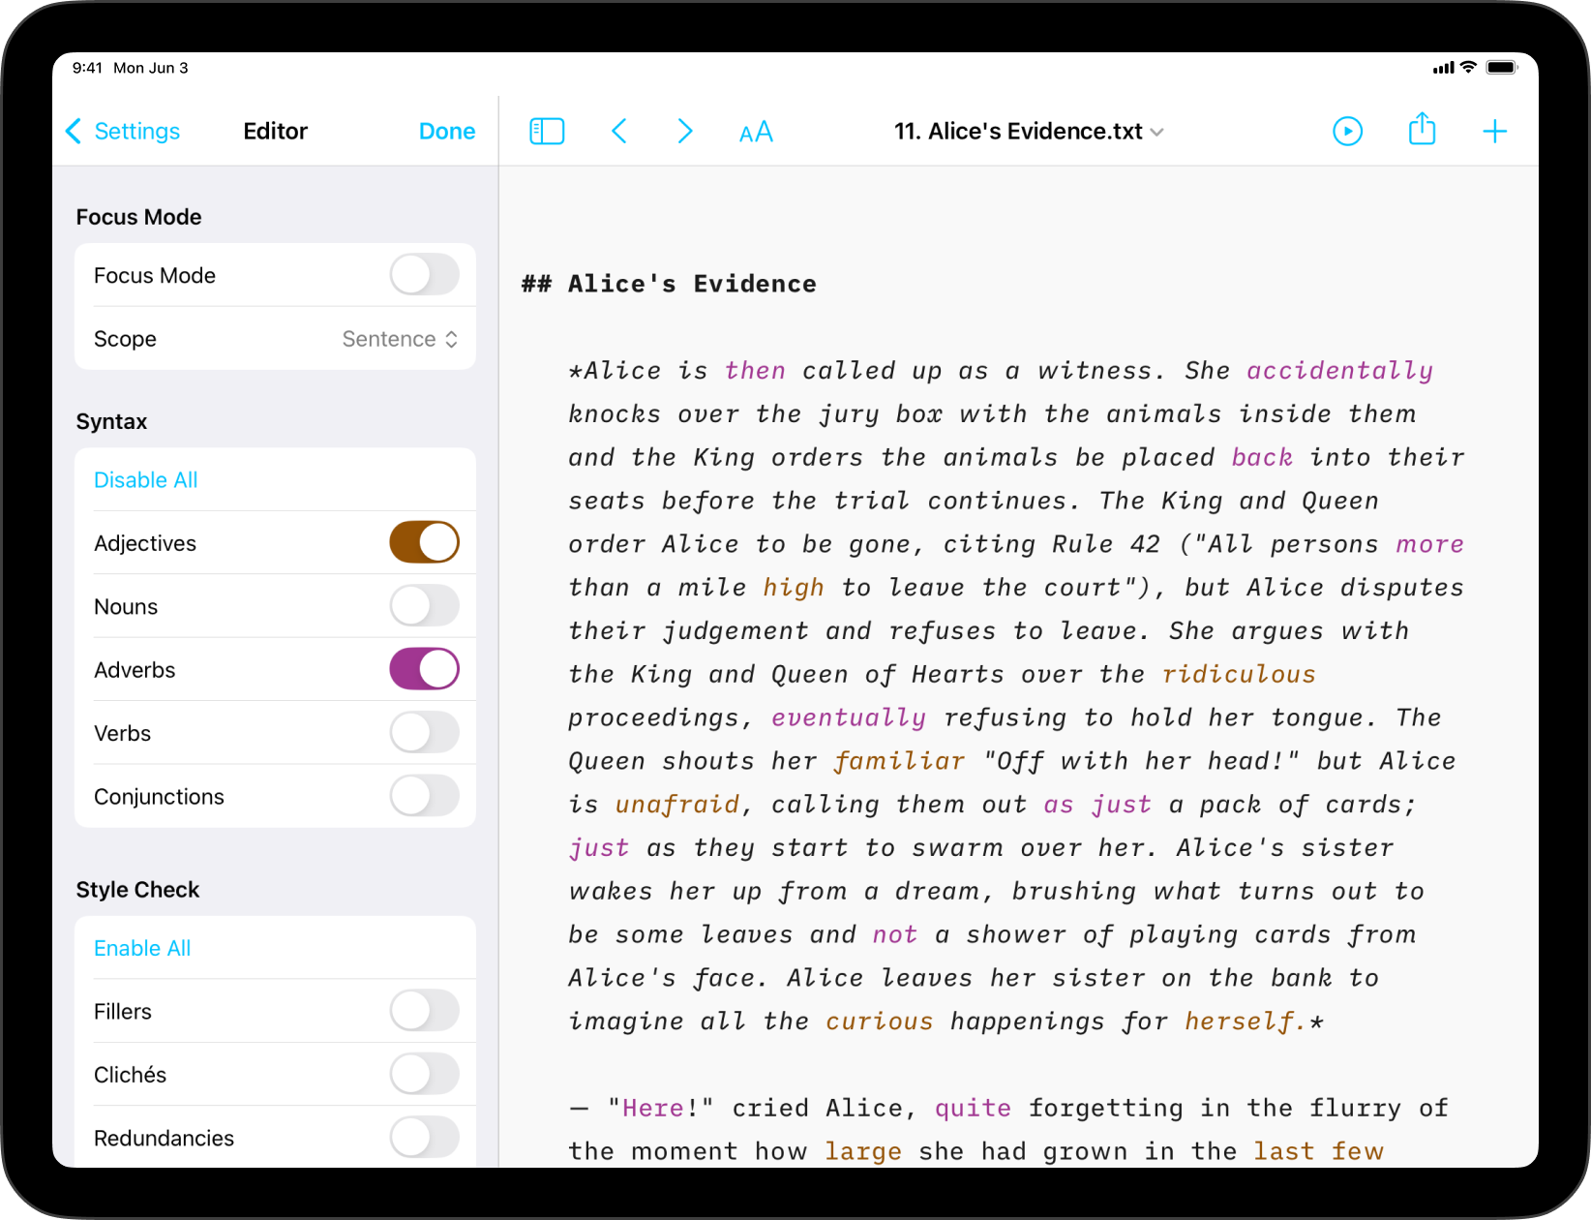1591x1220 pixels.
Task: Tap Enable All under Style Check
Action: coord(142,949)
